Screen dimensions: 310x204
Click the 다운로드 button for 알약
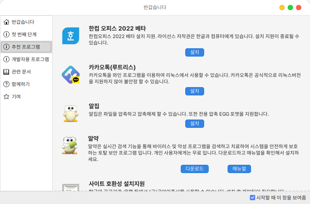click(x=194, y=169)
